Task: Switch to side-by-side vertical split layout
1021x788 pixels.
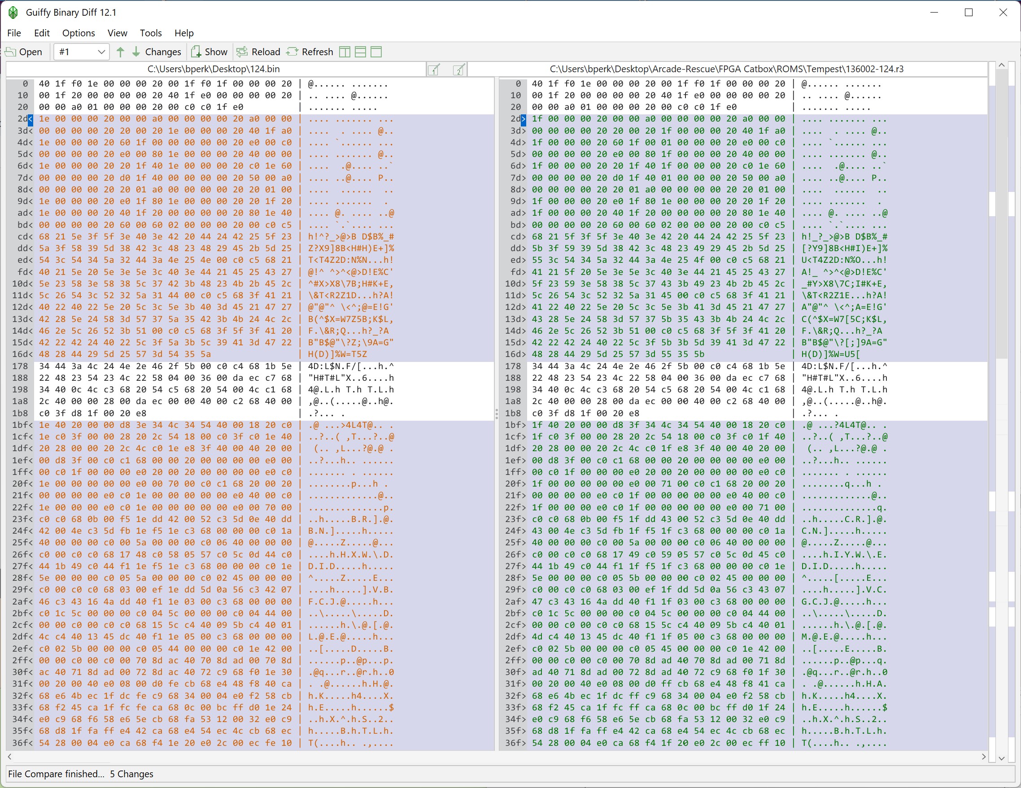Action: coord(345,52)
